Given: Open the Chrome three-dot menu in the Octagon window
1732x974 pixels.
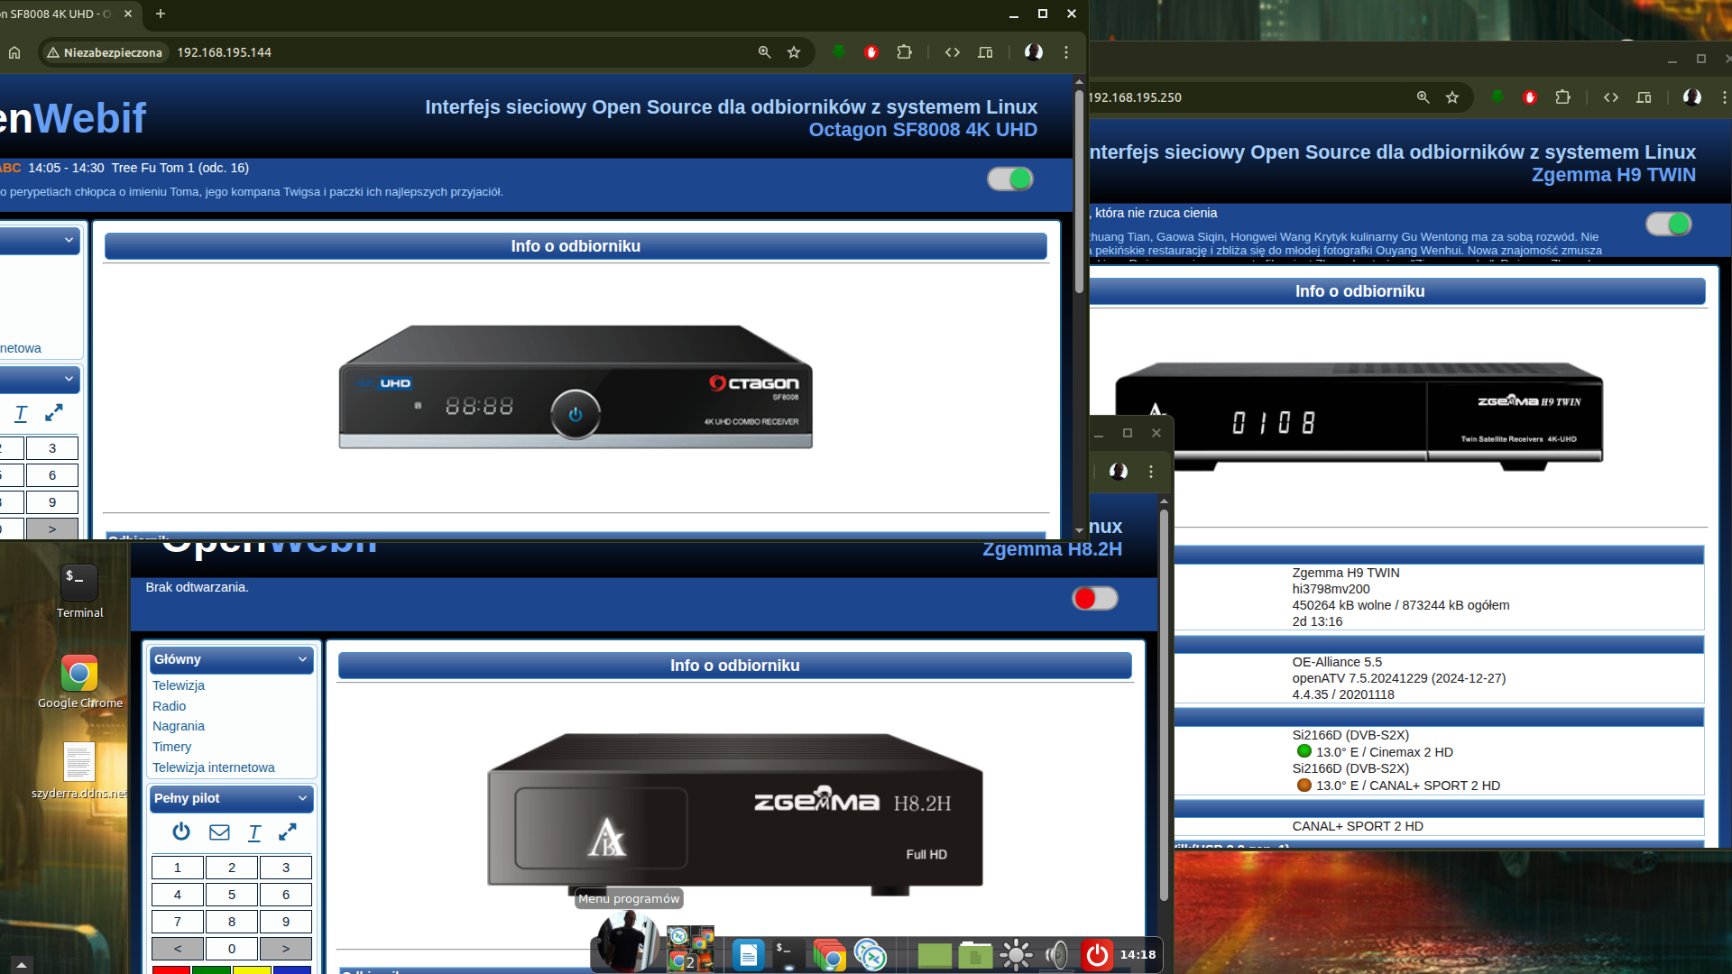Looking at the screenshot, I should click(x=1066, y=52).
